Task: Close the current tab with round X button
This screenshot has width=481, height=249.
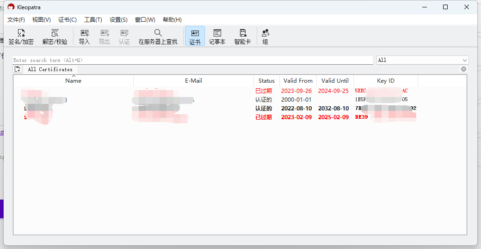Action: tap(463, 69)
